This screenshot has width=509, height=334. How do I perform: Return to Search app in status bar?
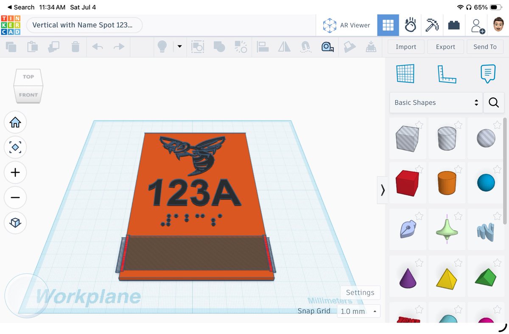point(21,7)
